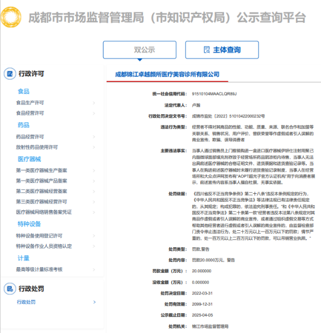Image resolution: width=321 pixels, height=333 pixels.
Task: Open 医疗器械网络销售备案凭证 entry
Action: click(44, 212)
